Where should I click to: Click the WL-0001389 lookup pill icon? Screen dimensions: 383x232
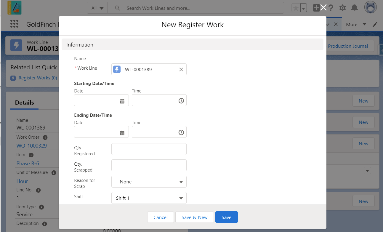[117, 69]
